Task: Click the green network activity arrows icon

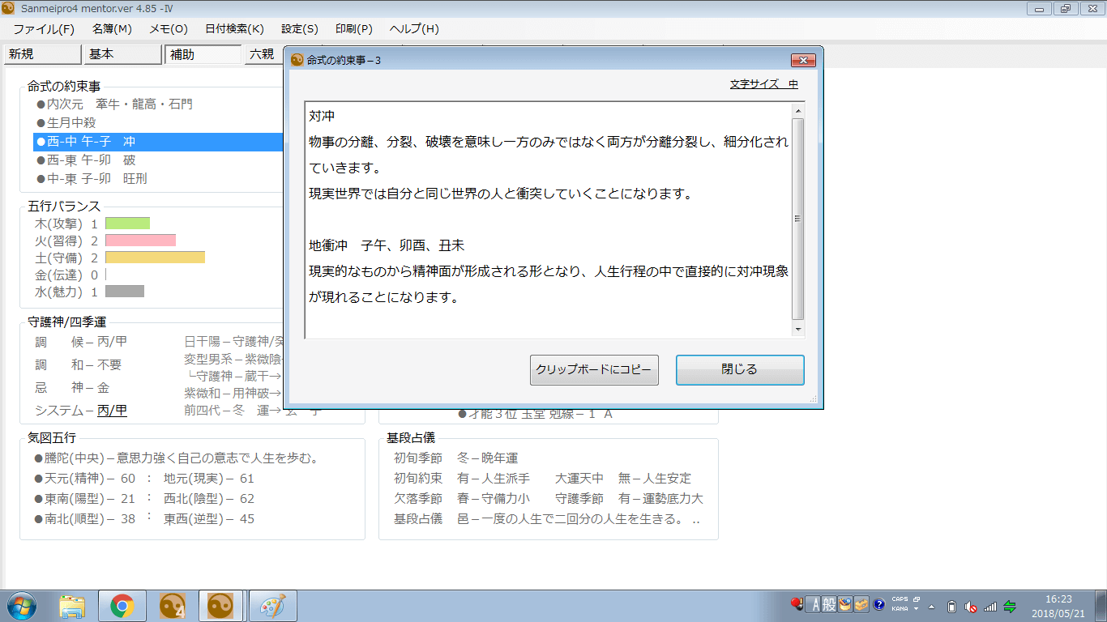Action: tap(1010, 606)
